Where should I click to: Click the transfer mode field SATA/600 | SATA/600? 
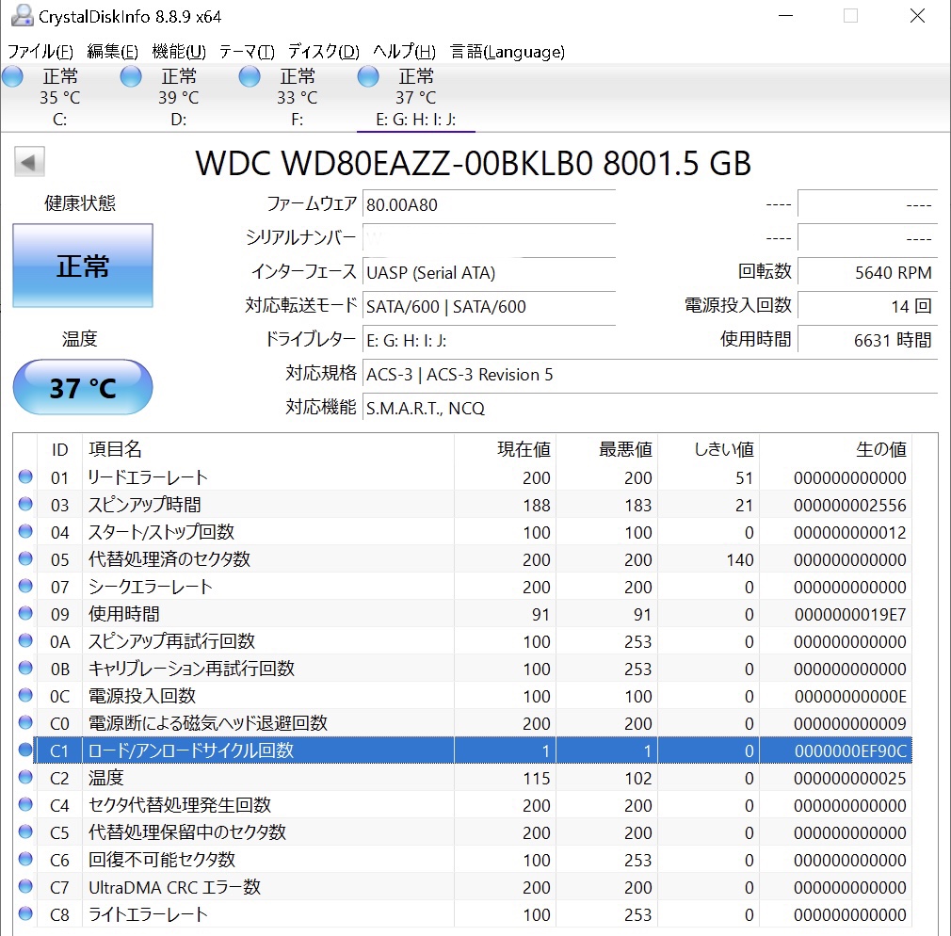(x=489, y=306)
